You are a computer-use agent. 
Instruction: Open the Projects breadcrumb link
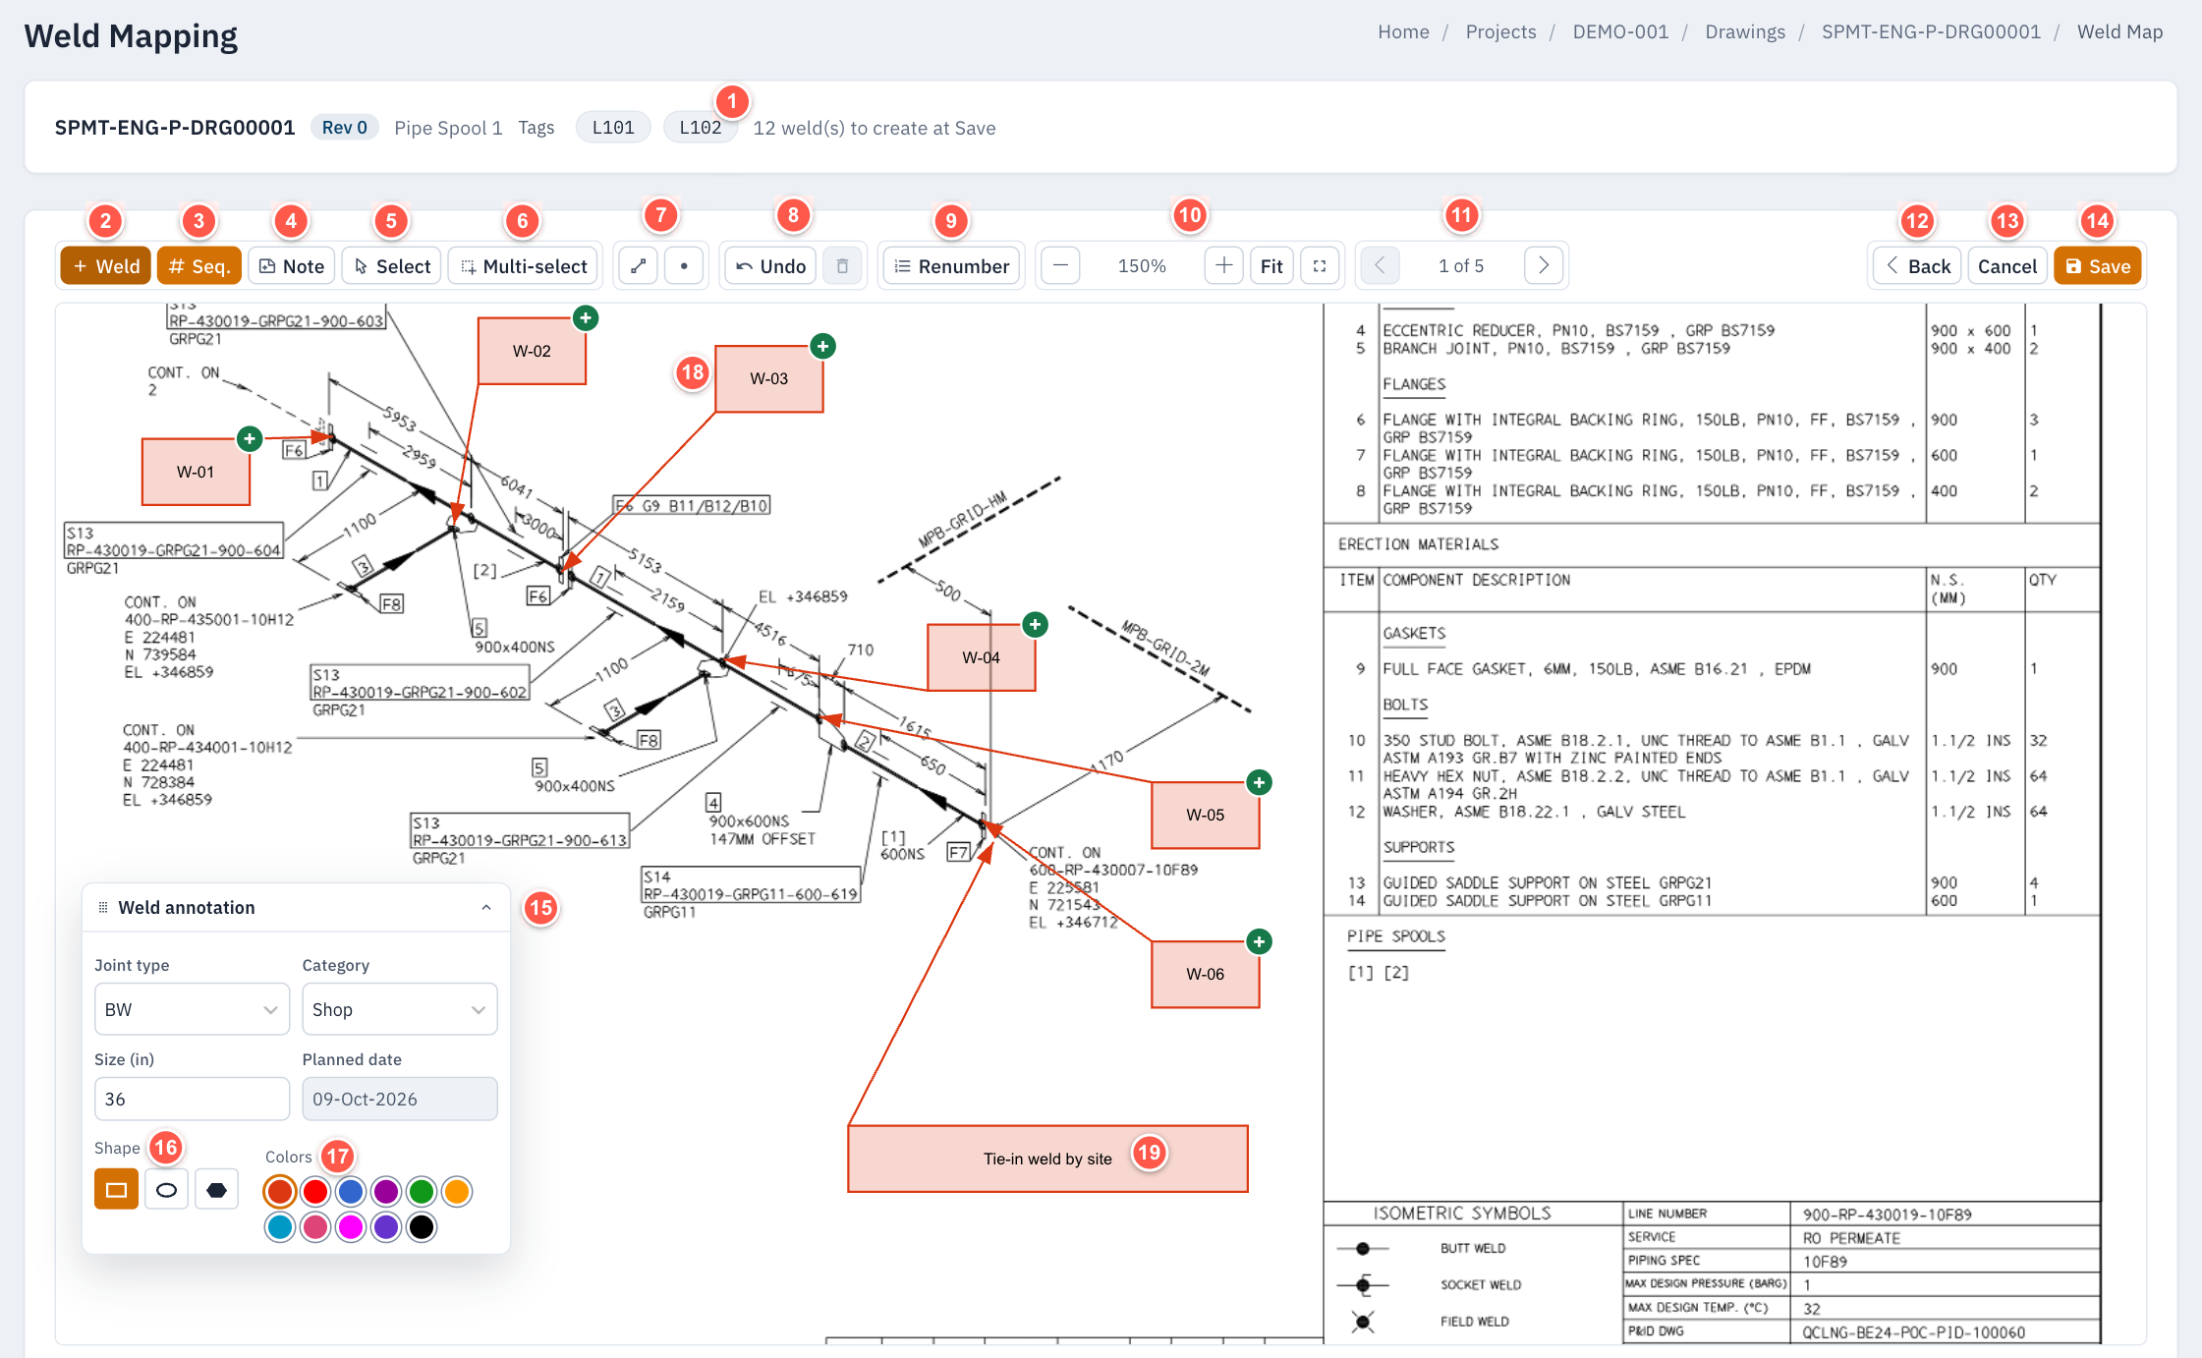click(x=1500, y=32)
